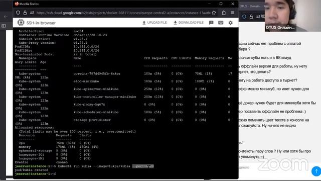Click permissions icon in OTUS browser window

[258, 17]
